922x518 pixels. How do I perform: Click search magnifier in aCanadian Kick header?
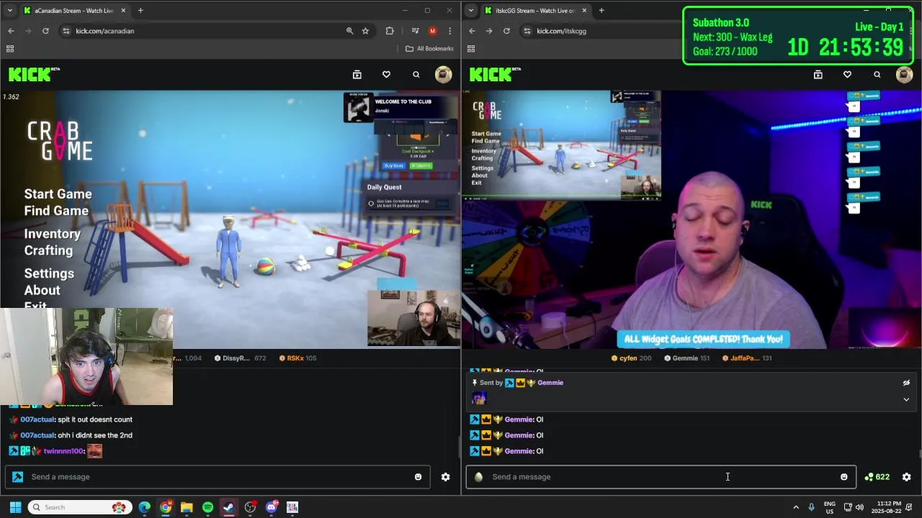(x=416, y=74)
